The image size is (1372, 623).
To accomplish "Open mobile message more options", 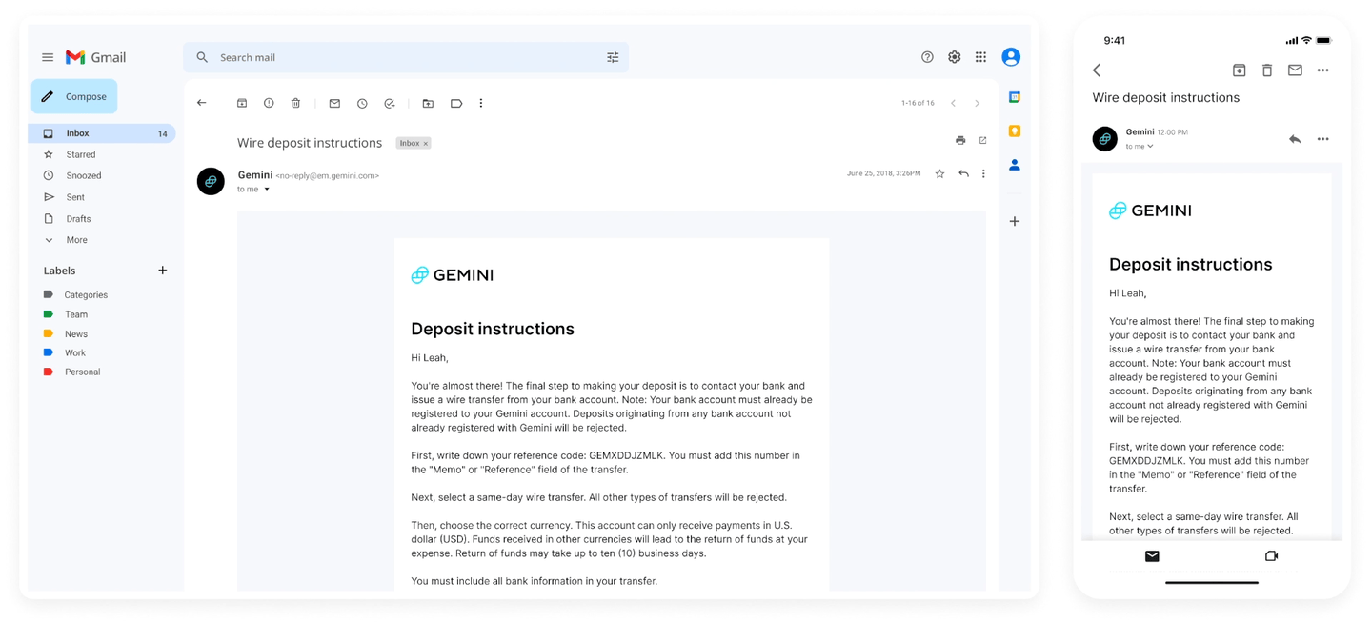I will click(1322, 139).
